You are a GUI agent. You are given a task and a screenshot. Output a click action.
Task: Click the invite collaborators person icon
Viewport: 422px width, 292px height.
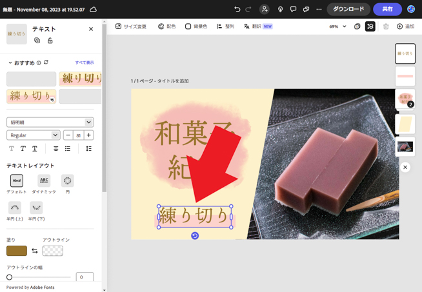coord(265,10)
